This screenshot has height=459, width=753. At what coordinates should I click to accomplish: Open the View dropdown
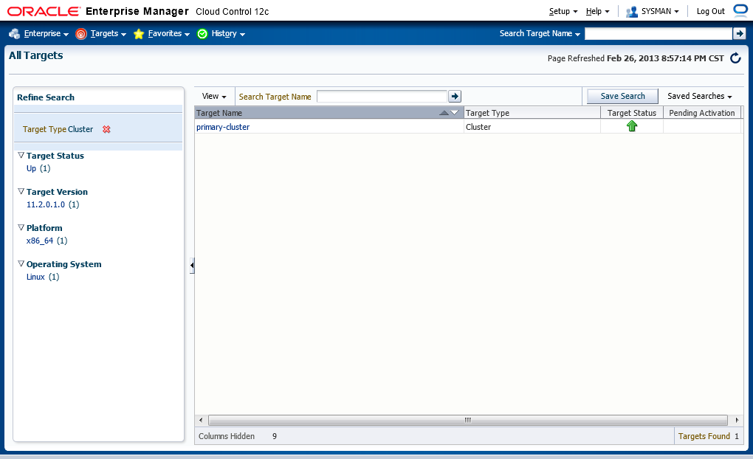tap(213, 97)
